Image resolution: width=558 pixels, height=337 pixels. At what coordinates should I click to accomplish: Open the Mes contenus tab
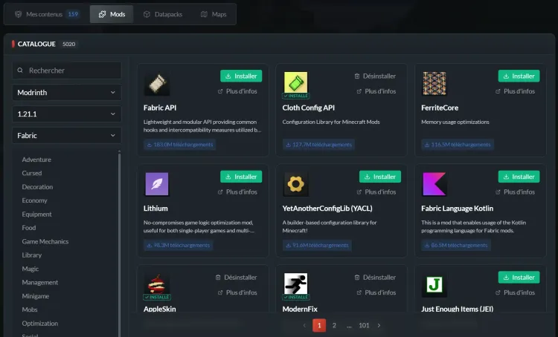coord(47,14)
